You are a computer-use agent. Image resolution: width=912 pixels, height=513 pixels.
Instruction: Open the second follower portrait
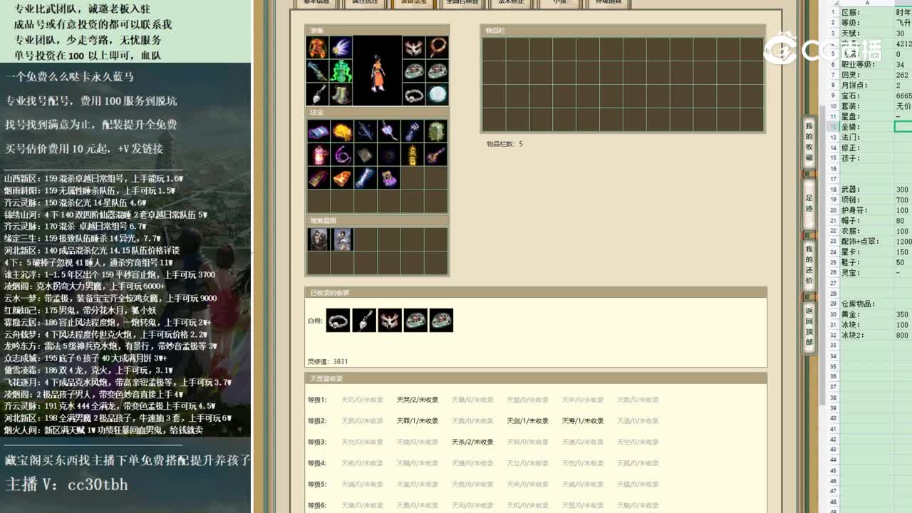coord(342,239)
